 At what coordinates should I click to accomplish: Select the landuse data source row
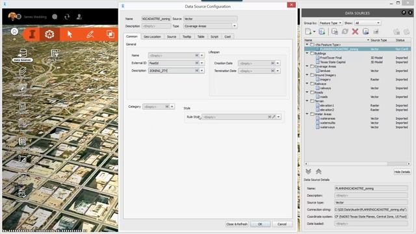click(357, 71)
